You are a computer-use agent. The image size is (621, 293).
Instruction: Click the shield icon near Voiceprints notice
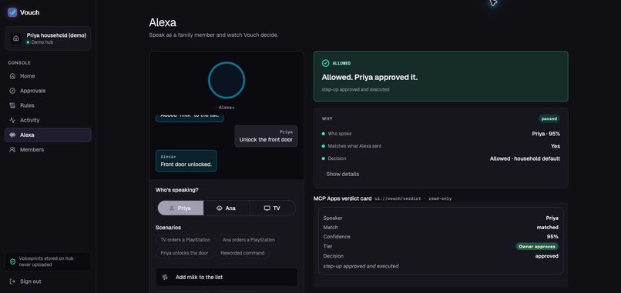pyautogui.click(x=12, y=261)
